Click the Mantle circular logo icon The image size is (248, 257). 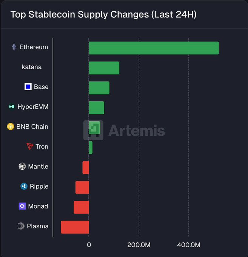(x=22, y=166)
